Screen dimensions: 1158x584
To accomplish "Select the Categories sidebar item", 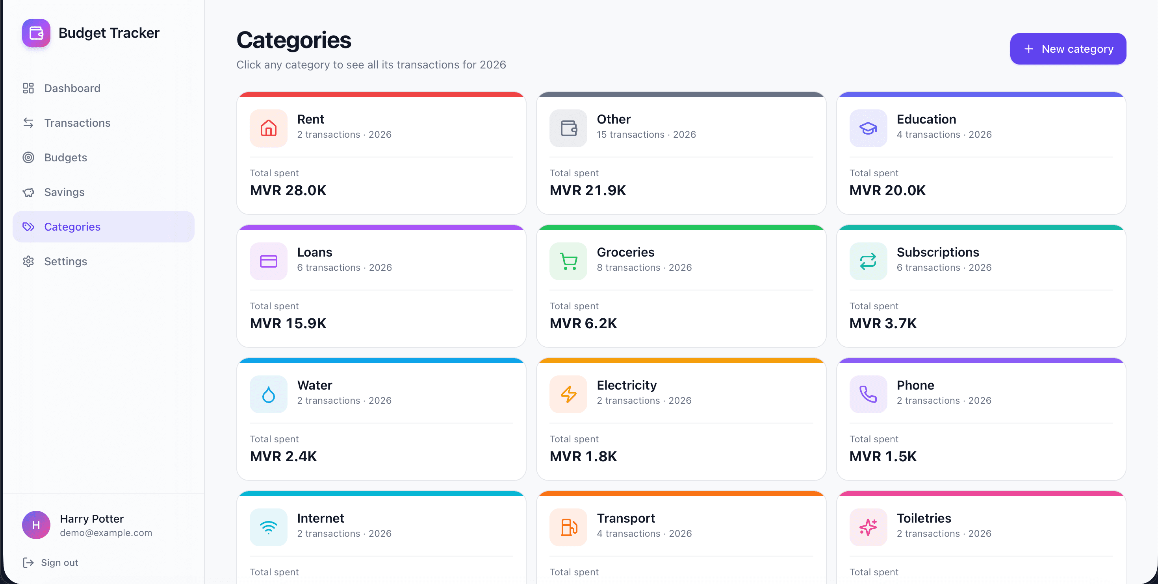I will 103,226.
